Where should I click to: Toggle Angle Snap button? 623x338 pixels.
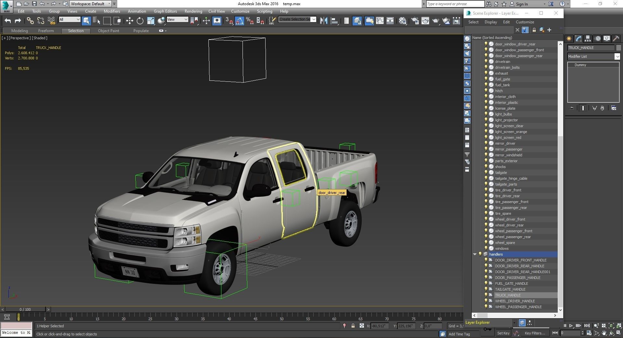(240, 21)
